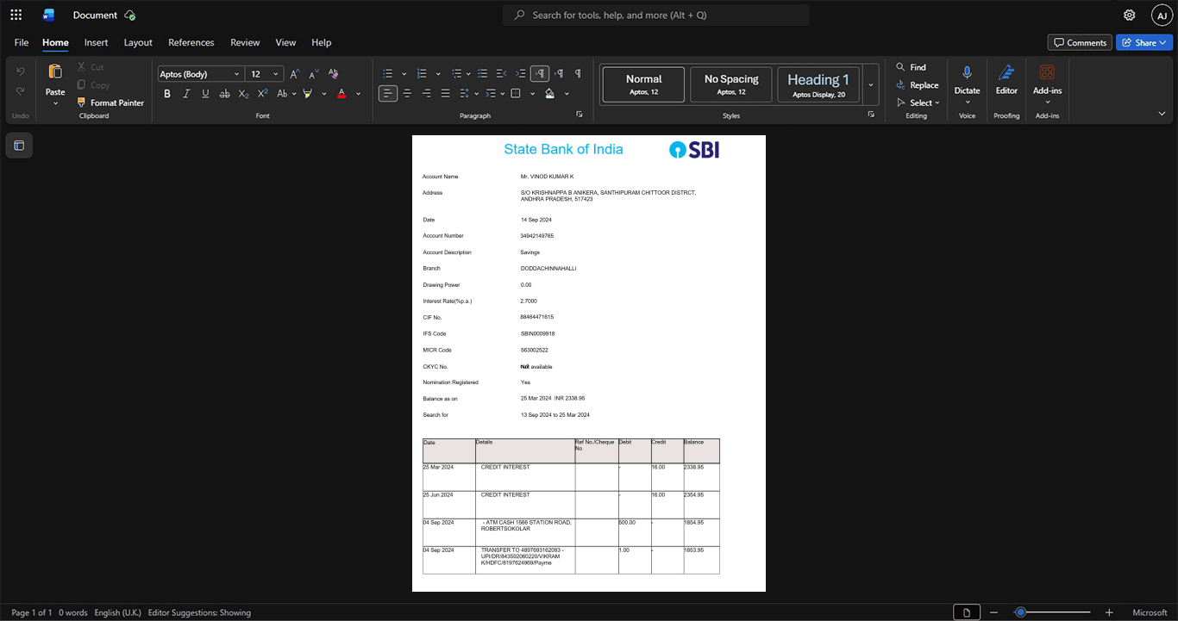Click the Paste clipboard icon
1178x621 pixels.
click(x=55, y=71)
